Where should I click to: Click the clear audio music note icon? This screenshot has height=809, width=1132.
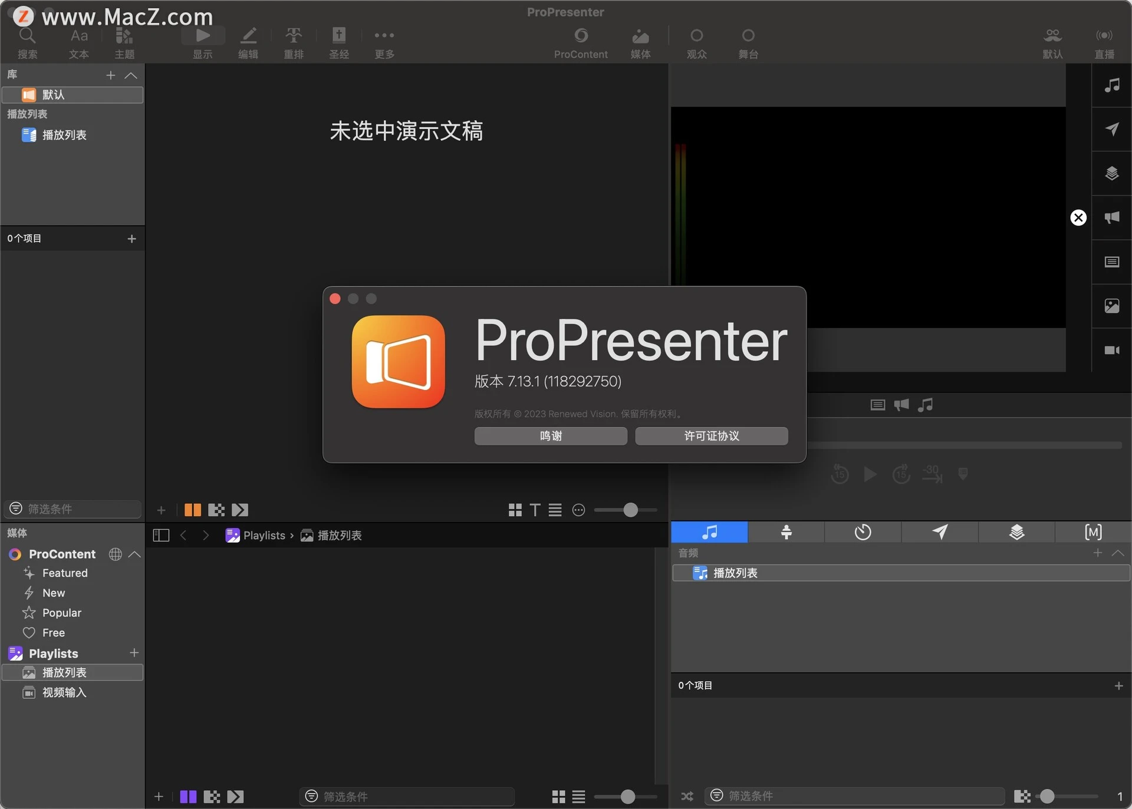pos(1111,85)
